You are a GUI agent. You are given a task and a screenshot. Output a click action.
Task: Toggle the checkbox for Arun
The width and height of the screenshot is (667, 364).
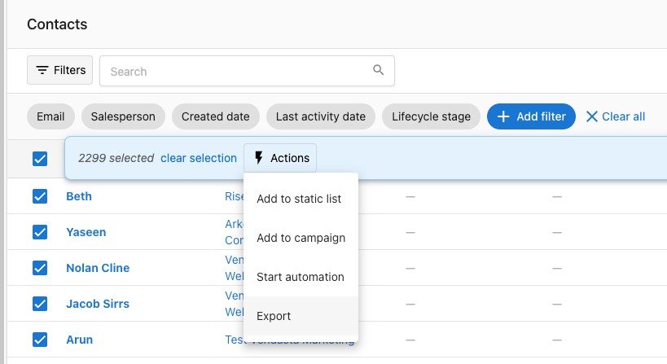point(40,340)
